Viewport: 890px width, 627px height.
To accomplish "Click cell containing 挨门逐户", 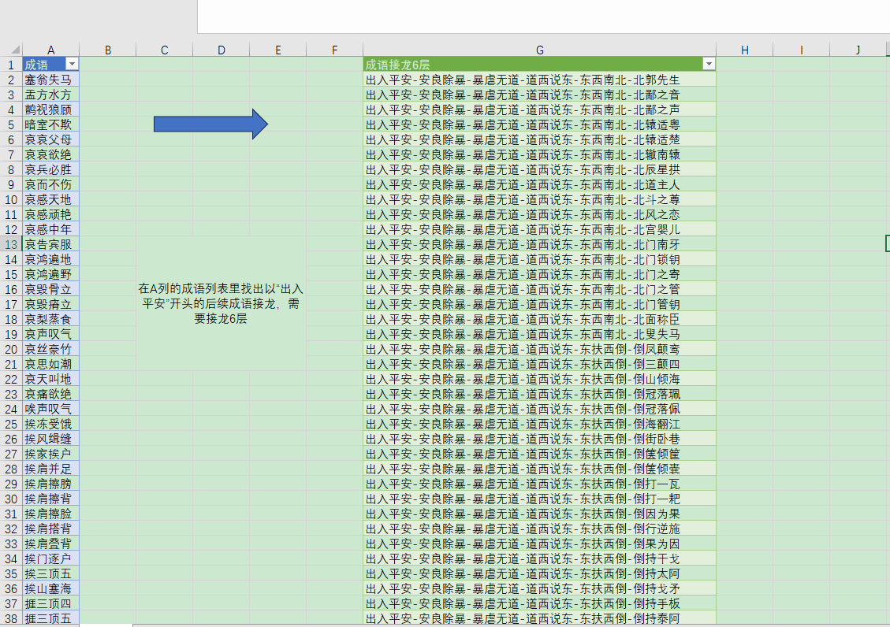I will [50, 558].
